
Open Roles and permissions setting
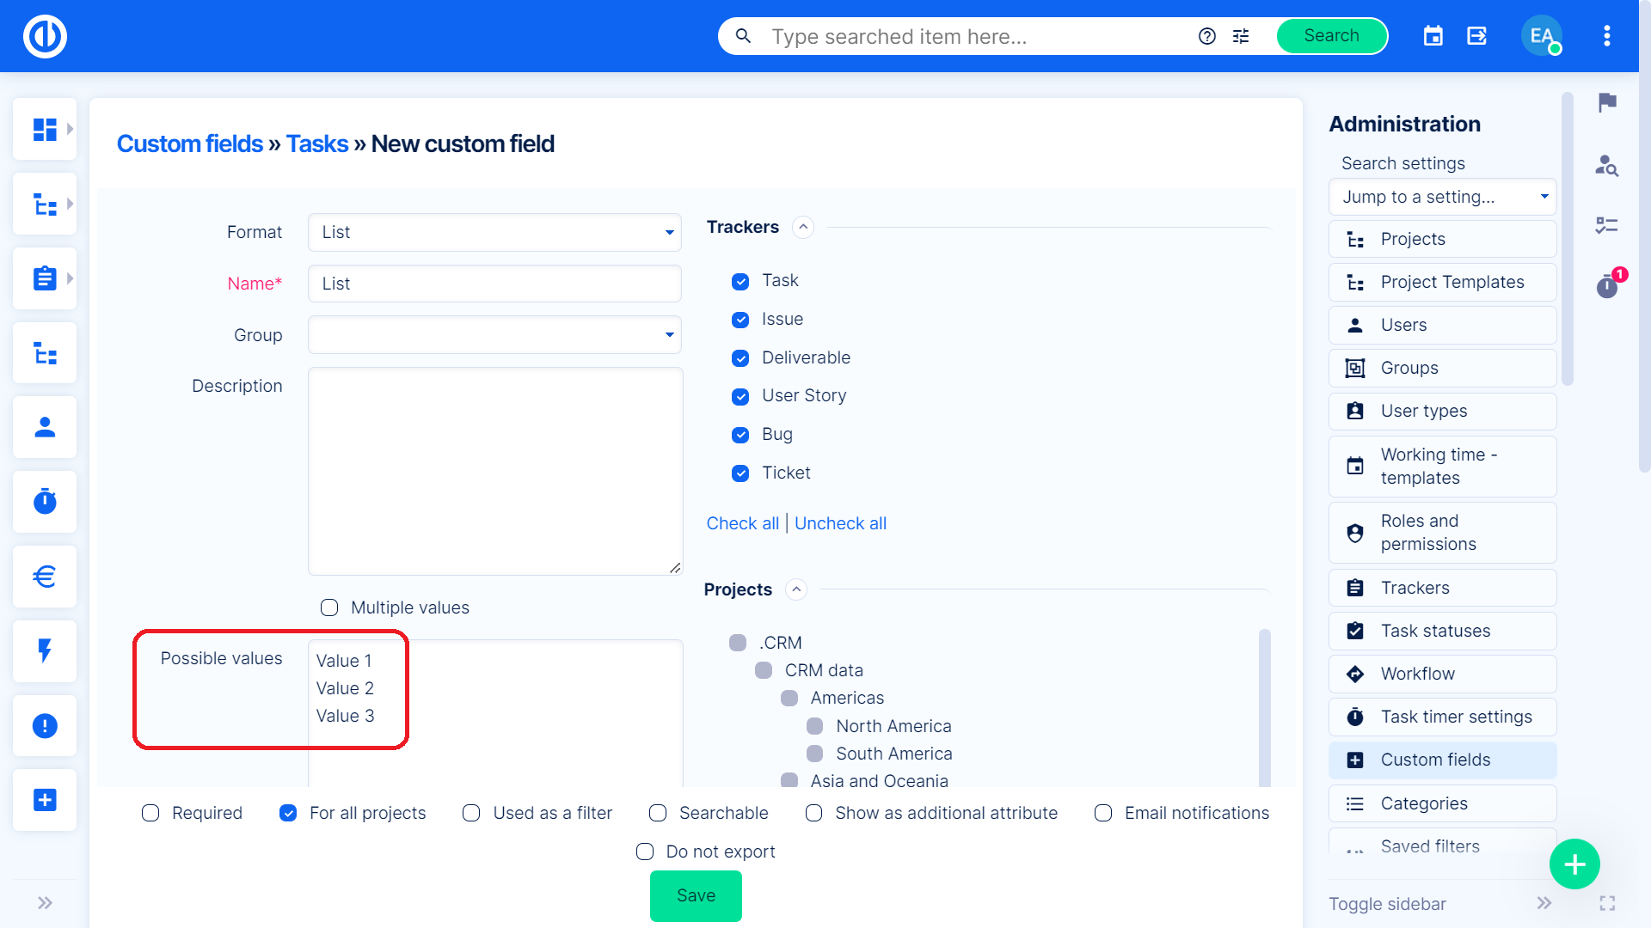(x=1443, y=533)
